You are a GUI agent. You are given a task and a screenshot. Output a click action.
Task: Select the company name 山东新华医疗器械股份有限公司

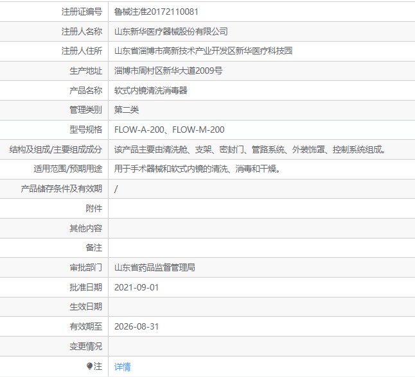click(x=171, y=31)
